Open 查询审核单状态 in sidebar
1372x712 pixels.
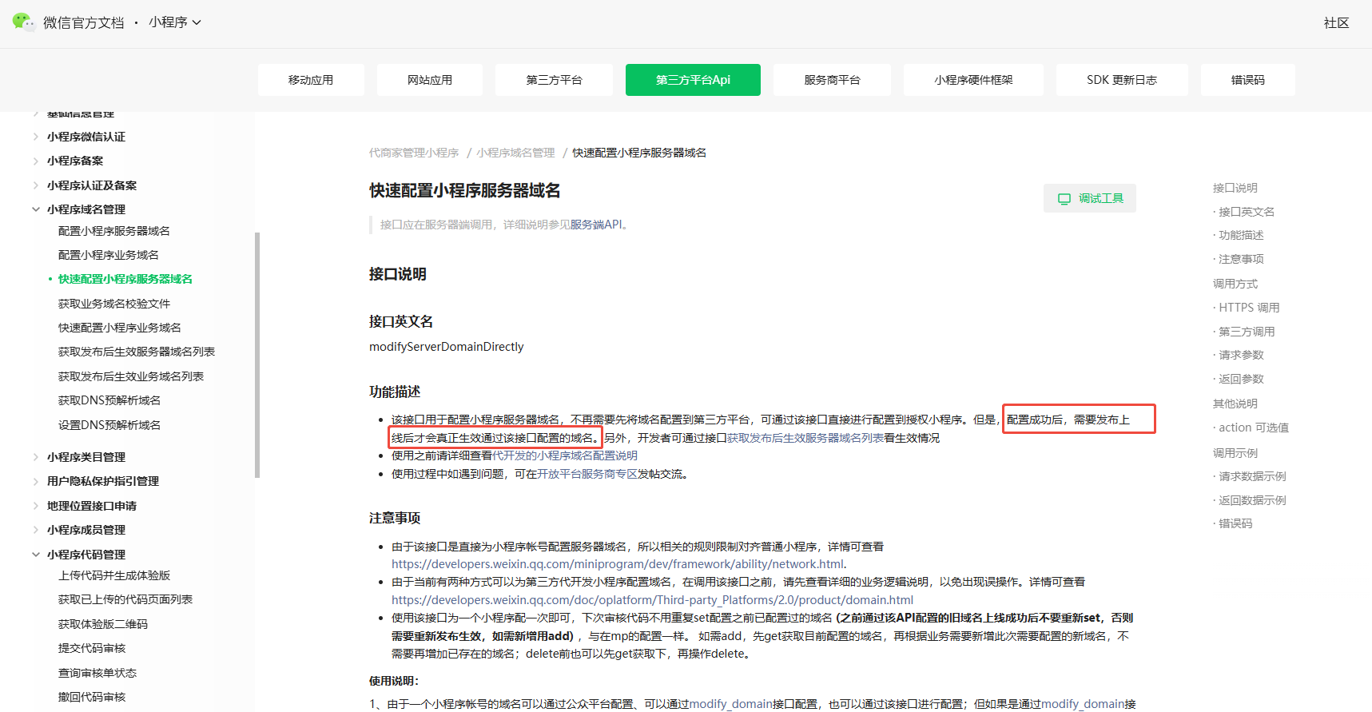[97, 673]
